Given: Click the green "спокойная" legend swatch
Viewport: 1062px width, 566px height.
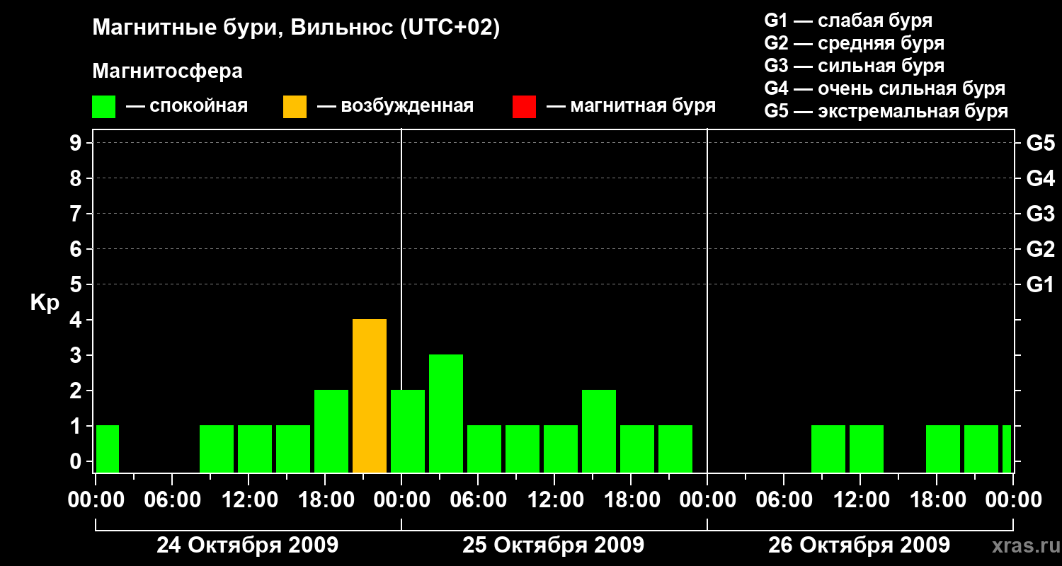Looking at the screenshot, I should tap(103, 106).
